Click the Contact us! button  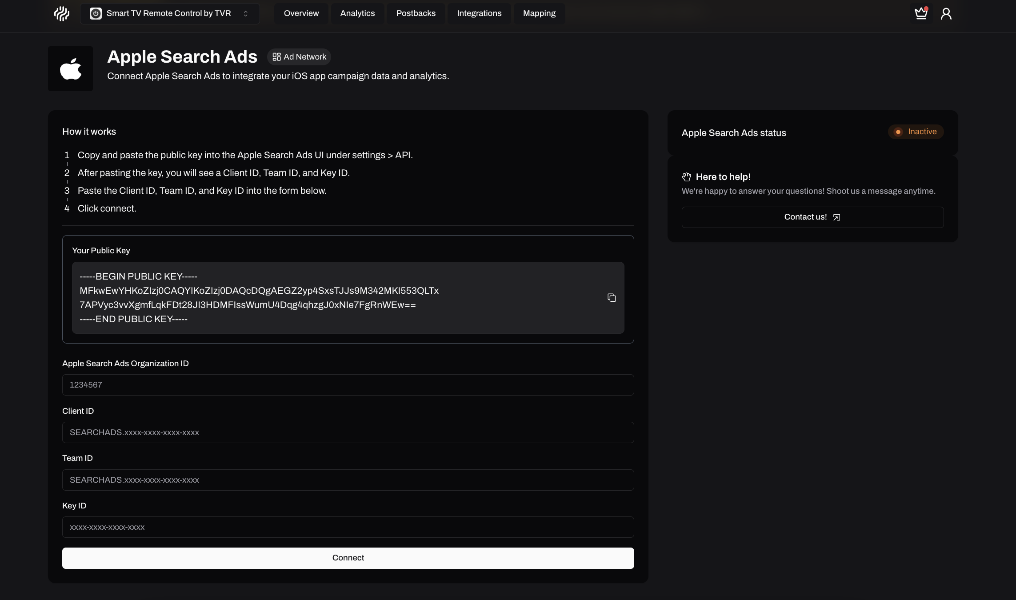pos(812,217)
